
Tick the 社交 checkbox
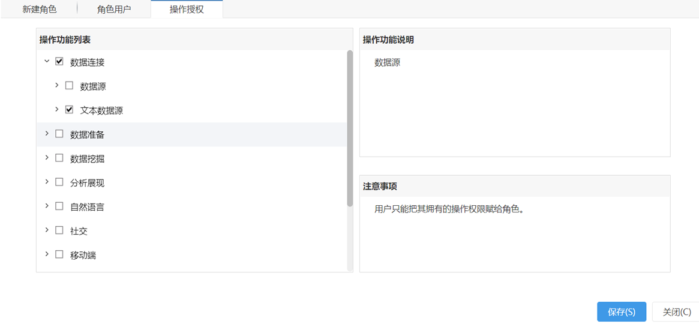pyautogui.click(x=59, y=230)
